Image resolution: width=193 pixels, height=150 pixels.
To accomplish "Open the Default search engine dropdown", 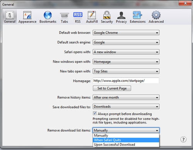I will pos(126,42).
